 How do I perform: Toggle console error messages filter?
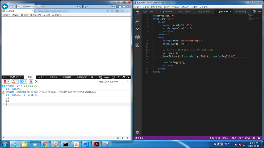tap(6, 81)
